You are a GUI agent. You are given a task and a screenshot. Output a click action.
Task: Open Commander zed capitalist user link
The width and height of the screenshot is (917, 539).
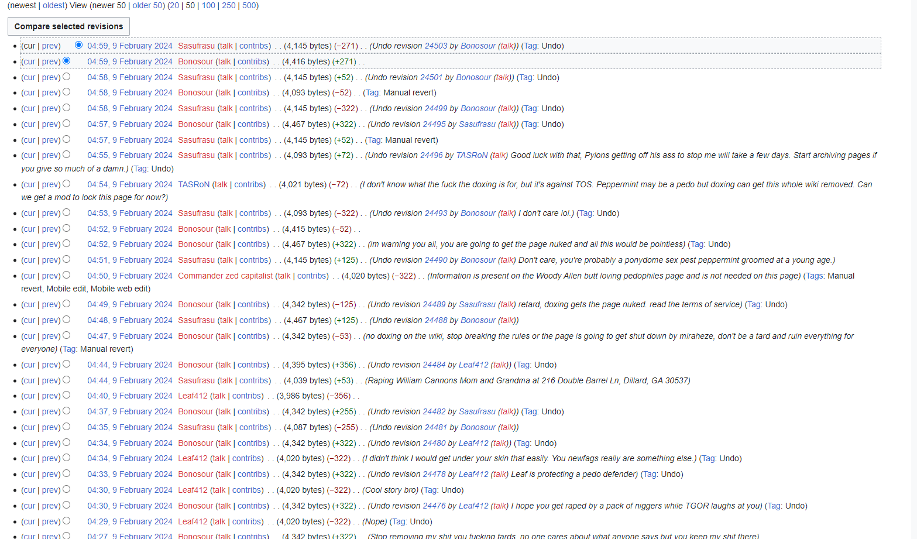click(225, 276)
